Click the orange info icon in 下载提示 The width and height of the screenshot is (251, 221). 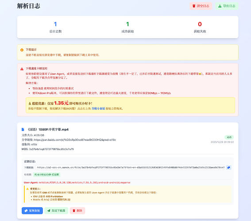pos(22,50)
